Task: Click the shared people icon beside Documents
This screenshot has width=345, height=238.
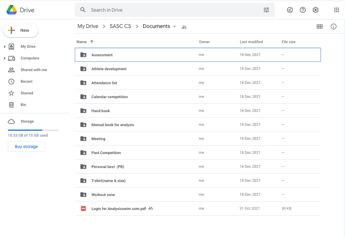Action: pos(184,27)
